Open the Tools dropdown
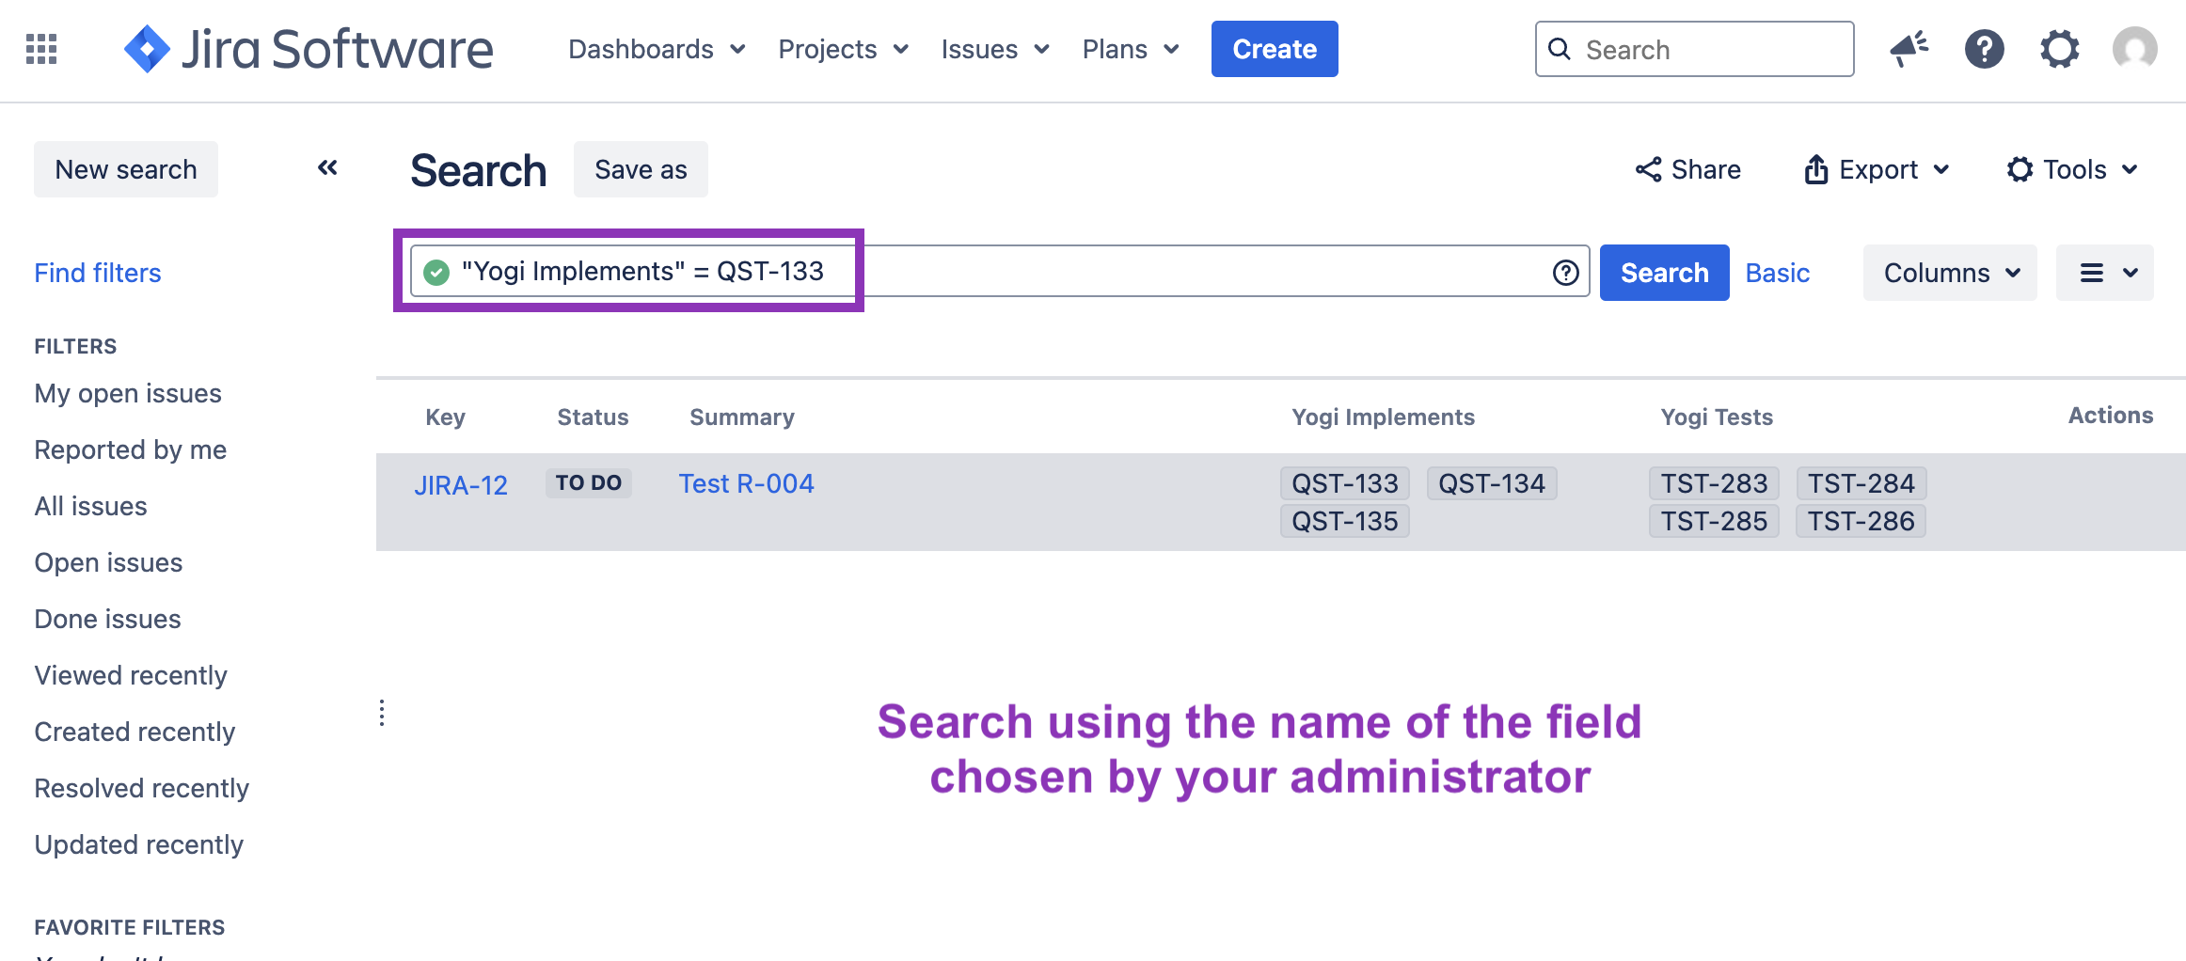Screen dimensions: 2186x961 (x=2072, y=169)
